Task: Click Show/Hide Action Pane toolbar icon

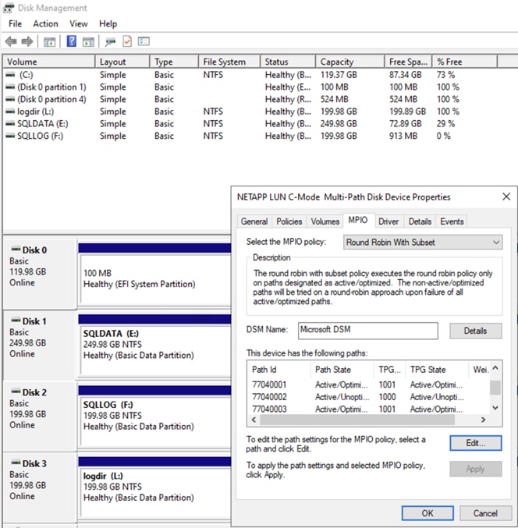Action: tap(88, 42)
